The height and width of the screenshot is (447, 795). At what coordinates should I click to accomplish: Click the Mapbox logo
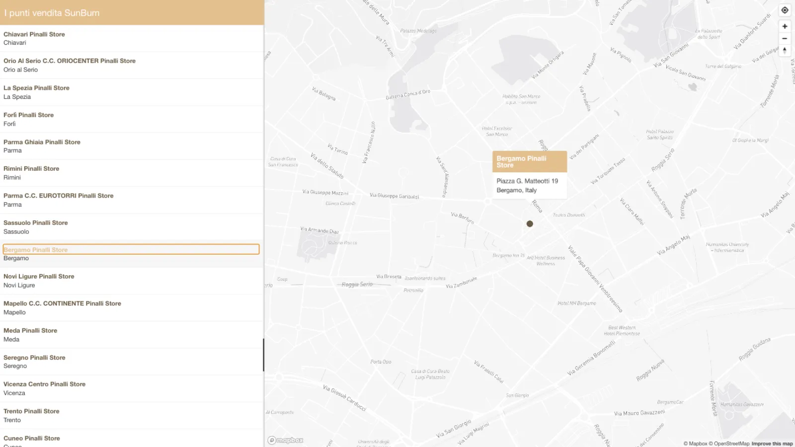(286, 440)
